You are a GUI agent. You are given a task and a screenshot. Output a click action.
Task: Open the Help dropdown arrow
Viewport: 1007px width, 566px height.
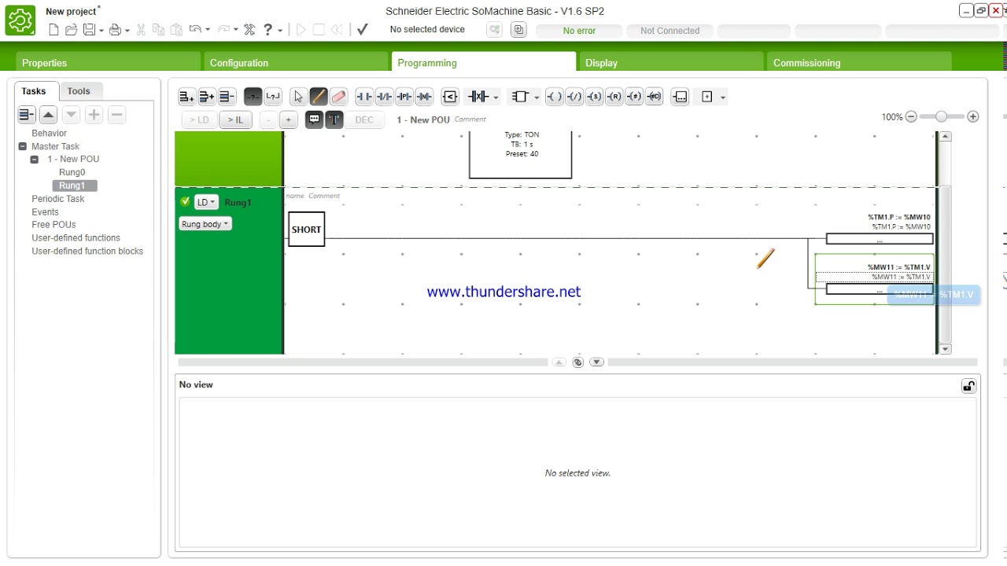(280, 31)
